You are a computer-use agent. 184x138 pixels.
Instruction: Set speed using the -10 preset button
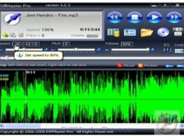pyautogui.click(x=27, y=44)
